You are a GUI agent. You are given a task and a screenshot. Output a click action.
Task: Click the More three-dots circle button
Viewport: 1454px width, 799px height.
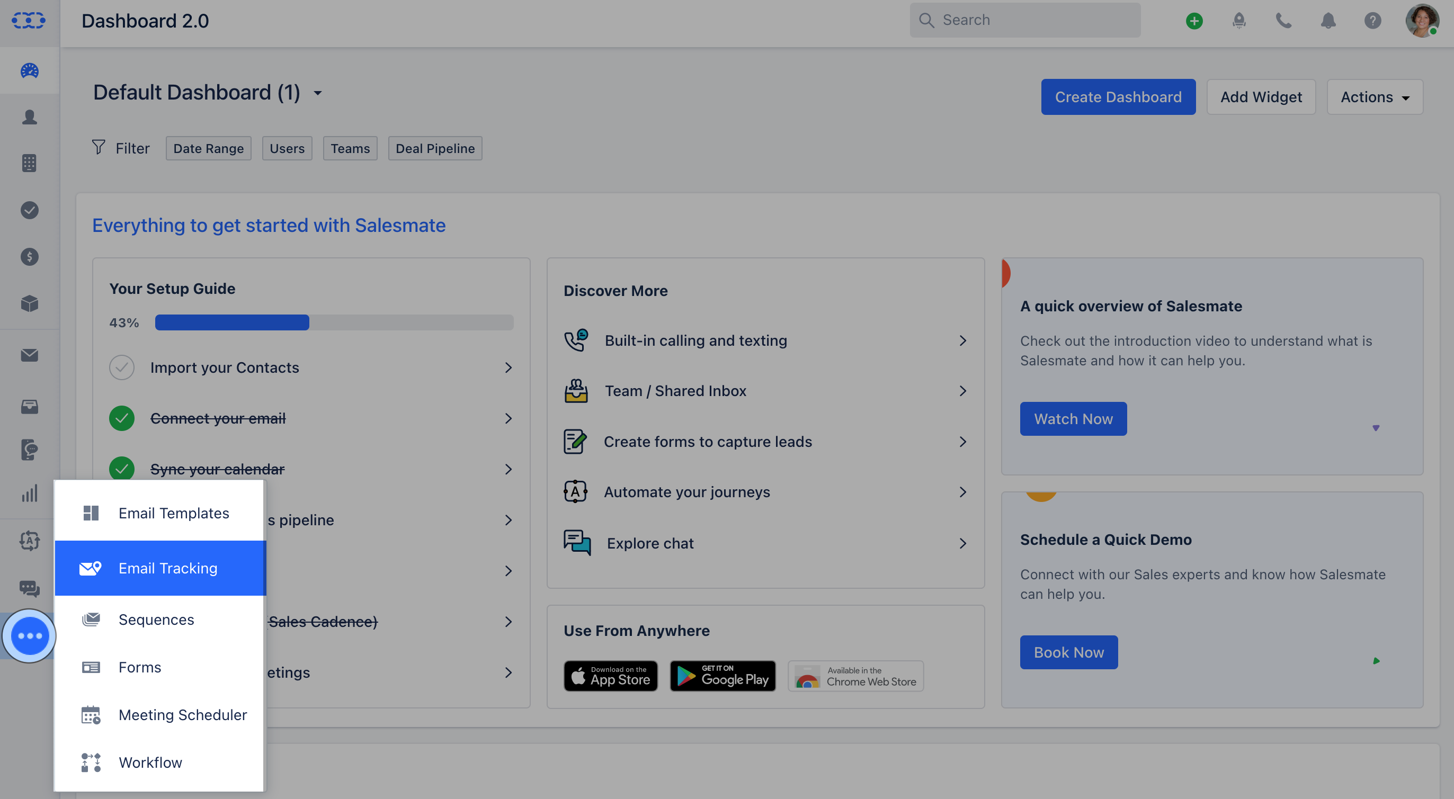click(x=30, y=636)
